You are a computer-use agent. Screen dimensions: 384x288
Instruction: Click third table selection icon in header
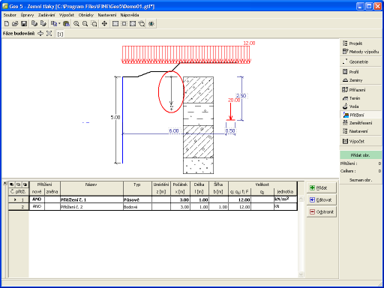pos(25,184)
